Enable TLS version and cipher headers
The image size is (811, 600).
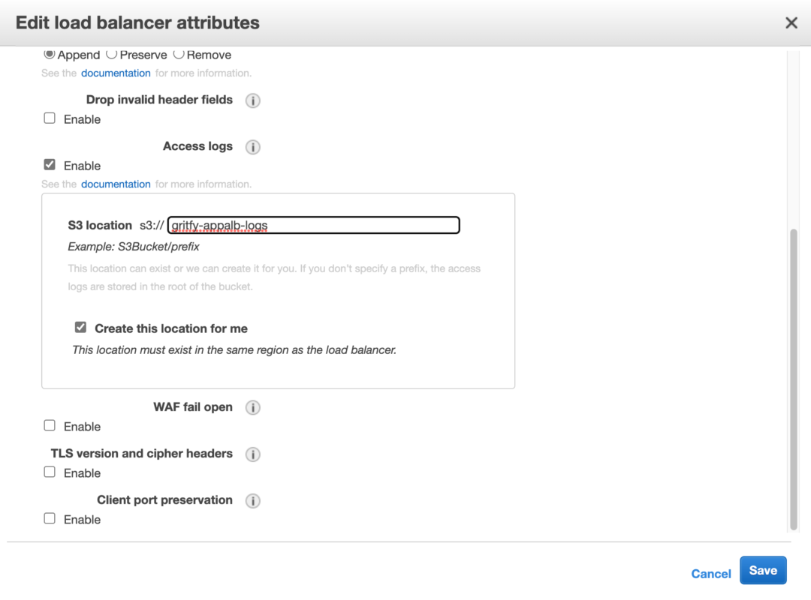point(49,472)
